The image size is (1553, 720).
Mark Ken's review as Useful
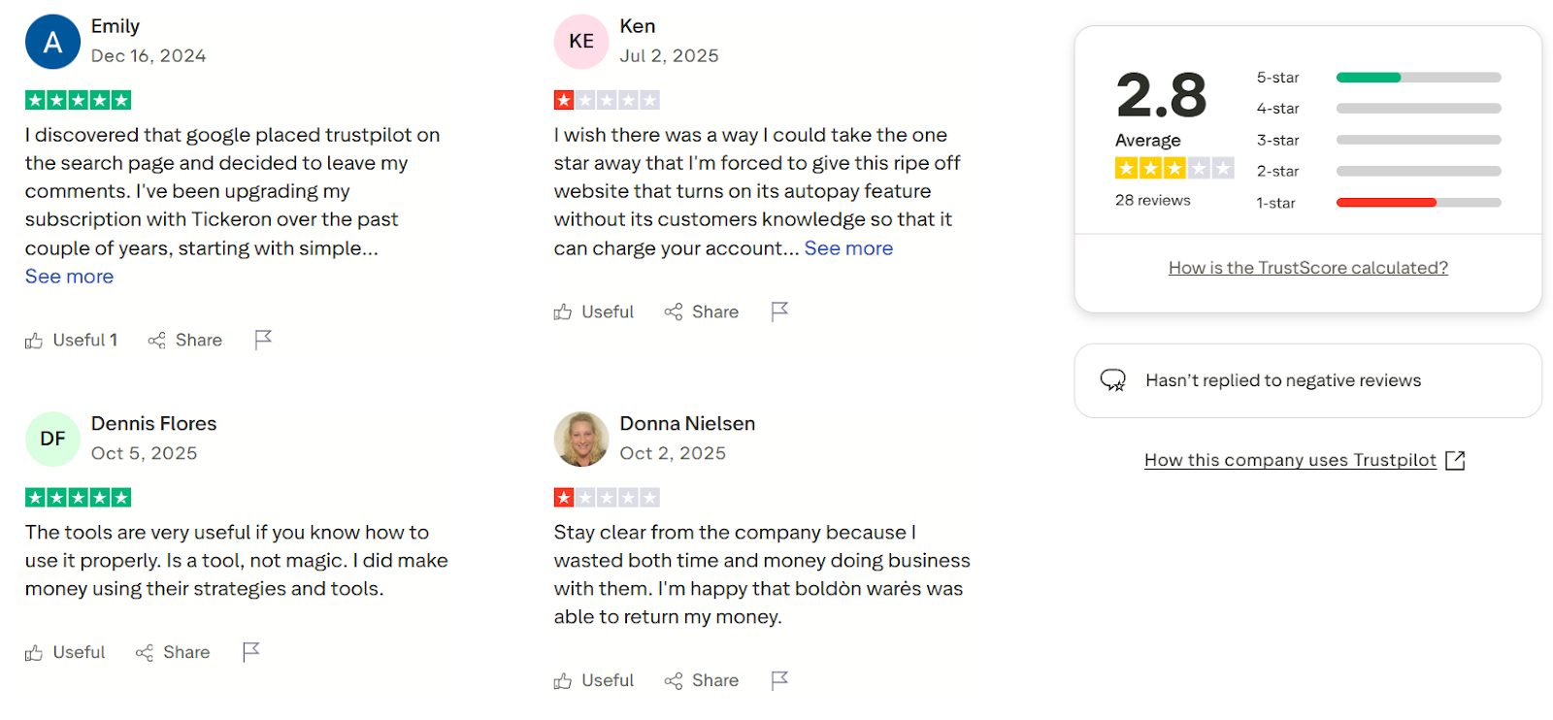[593, 312]
